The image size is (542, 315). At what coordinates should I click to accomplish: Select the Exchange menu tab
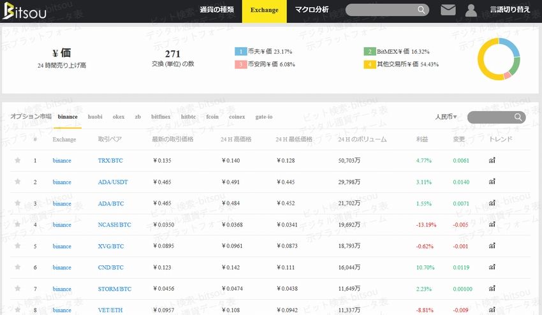point(265,11)
